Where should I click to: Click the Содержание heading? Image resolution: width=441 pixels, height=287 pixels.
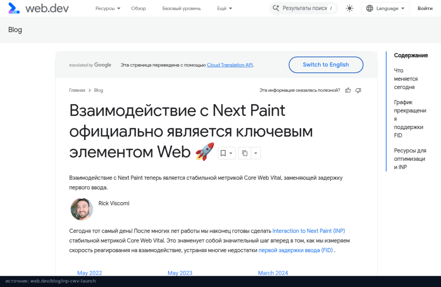(x=411, y=56)
